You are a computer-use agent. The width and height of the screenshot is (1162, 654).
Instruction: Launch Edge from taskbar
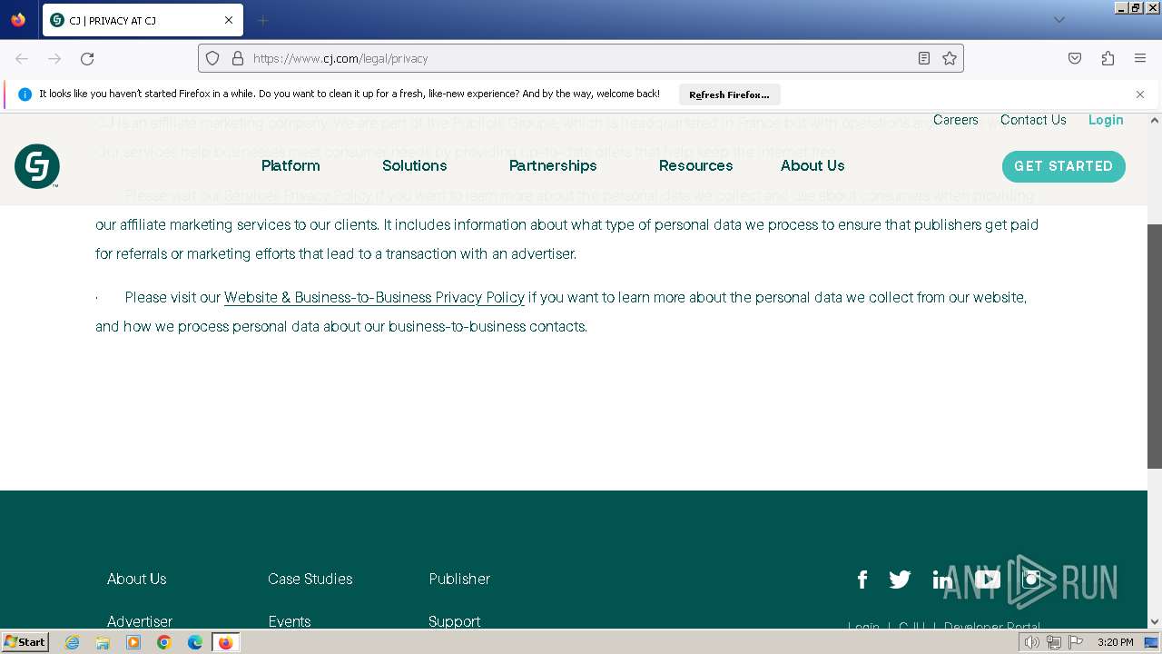[195, 642]
